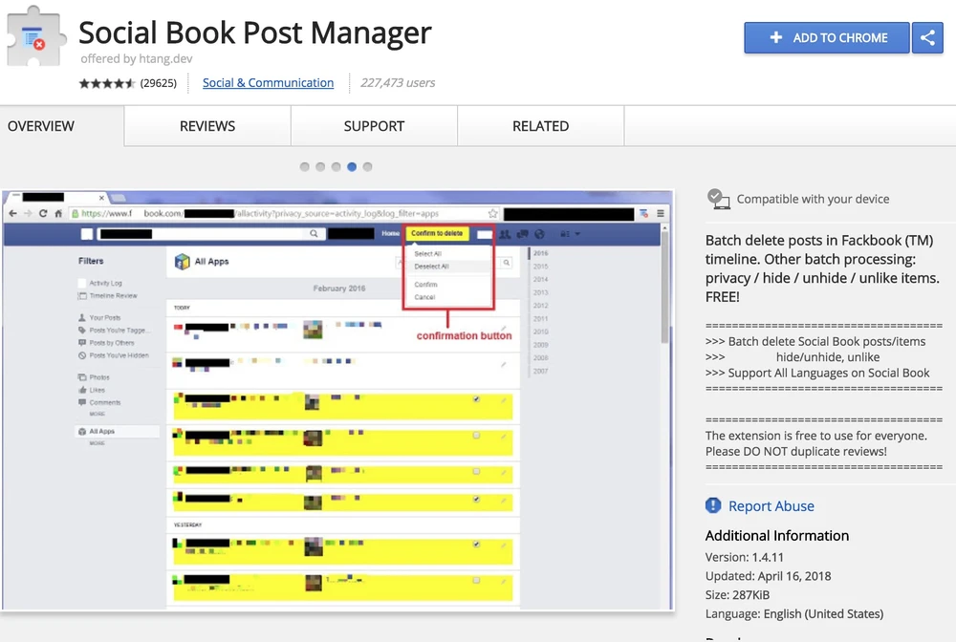
Task: Close the preview browser tab
Action: coord(101,198)
